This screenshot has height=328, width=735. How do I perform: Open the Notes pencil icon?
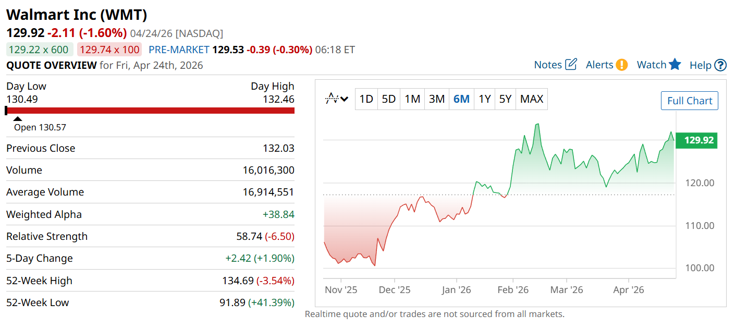[x=571, y=64]
